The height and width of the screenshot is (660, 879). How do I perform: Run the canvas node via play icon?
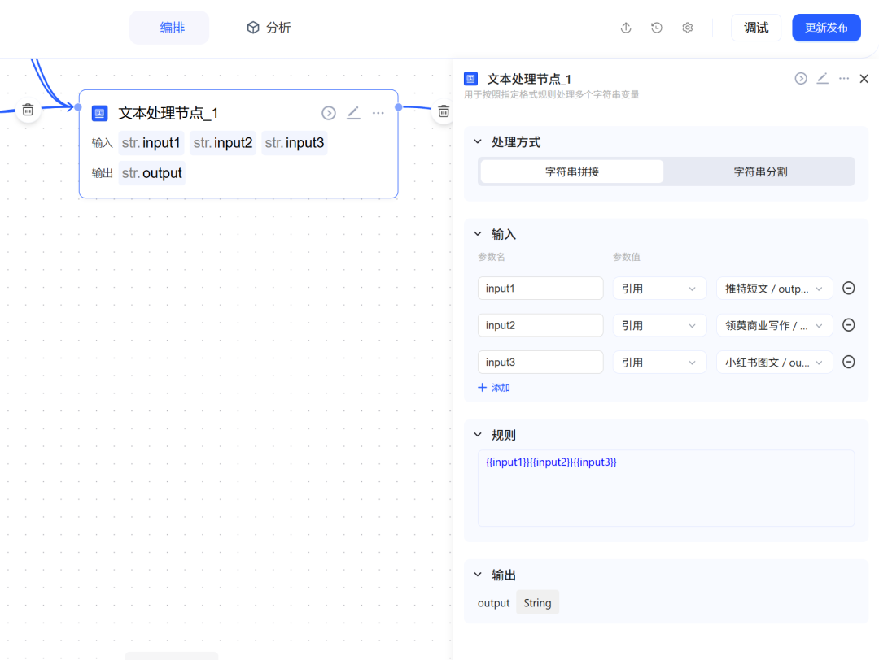329,113
